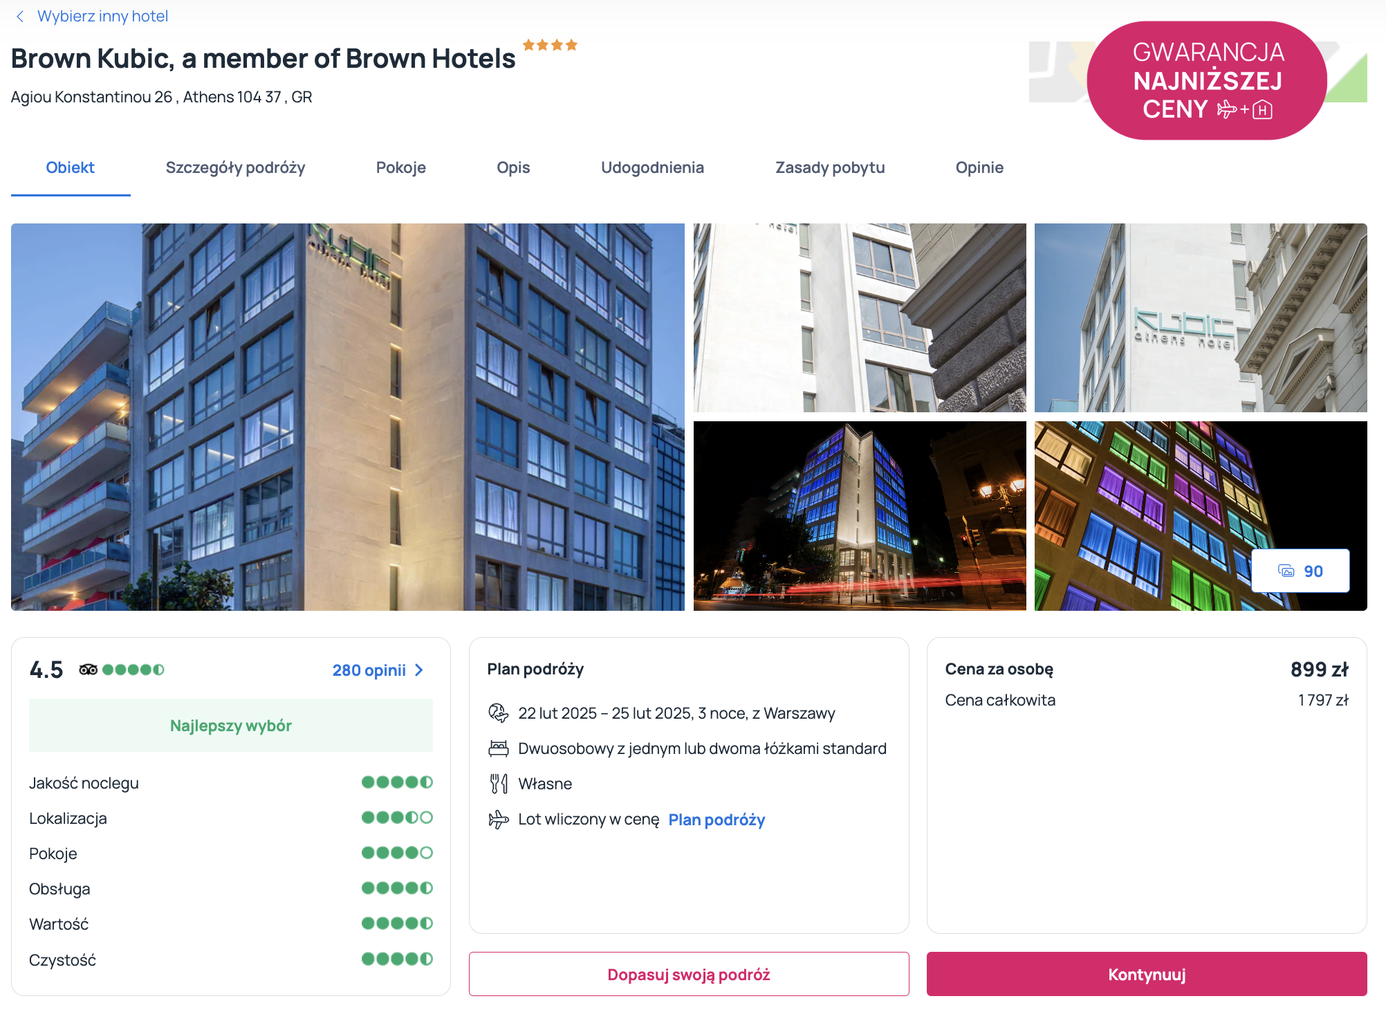
Task: Click the Własne meal plan text
Action: coord(545,784)
